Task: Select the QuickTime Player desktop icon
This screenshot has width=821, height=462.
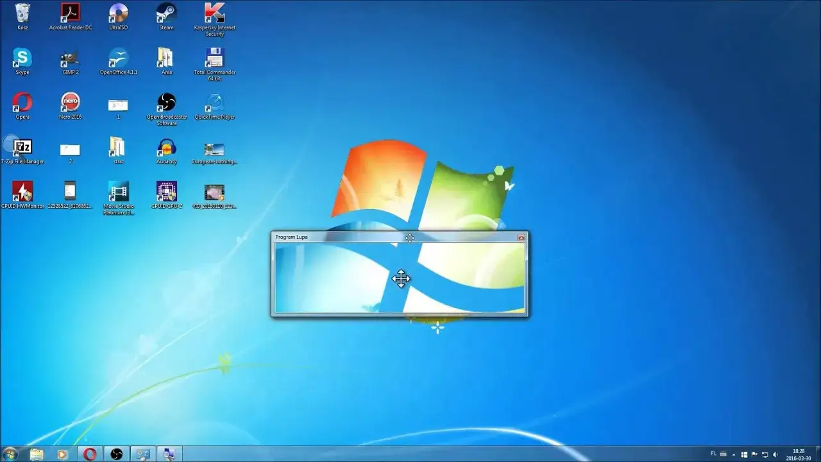Action: (x=214, y=103)
